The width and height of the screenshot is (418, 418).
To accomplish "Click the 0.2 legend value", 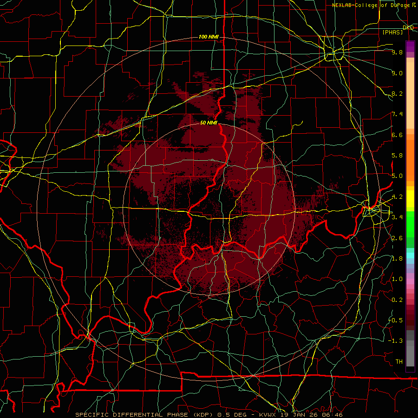I will 397,300.
